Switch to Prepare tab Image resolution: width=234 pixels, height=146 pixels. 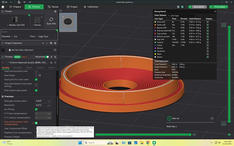[15, 7]
